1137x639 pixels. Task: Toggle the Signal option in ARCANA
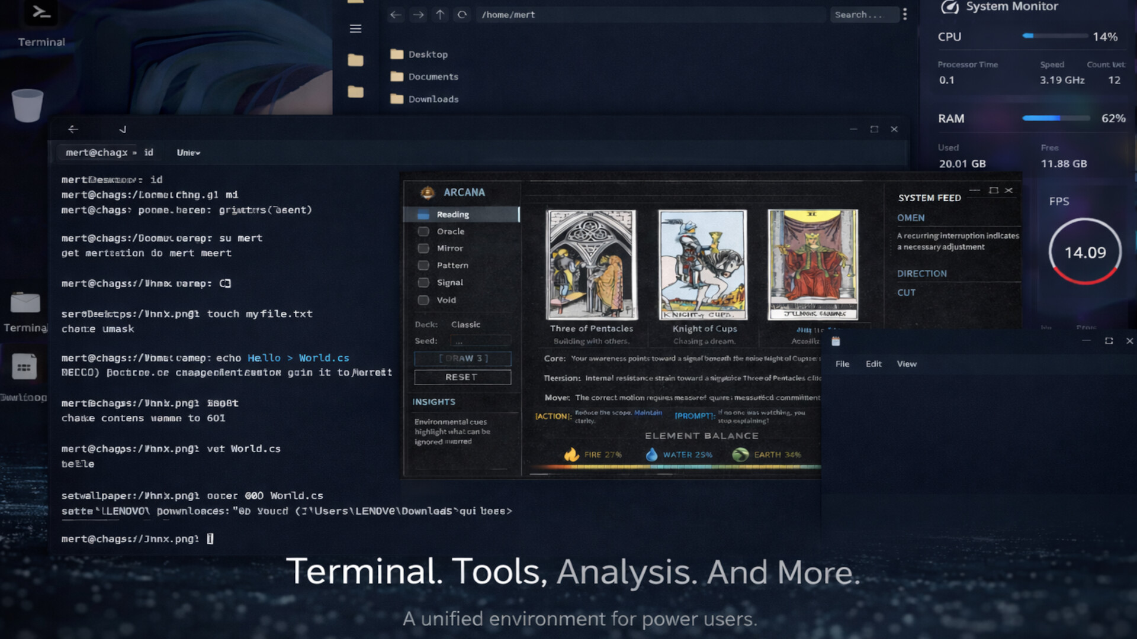(423, 282)
